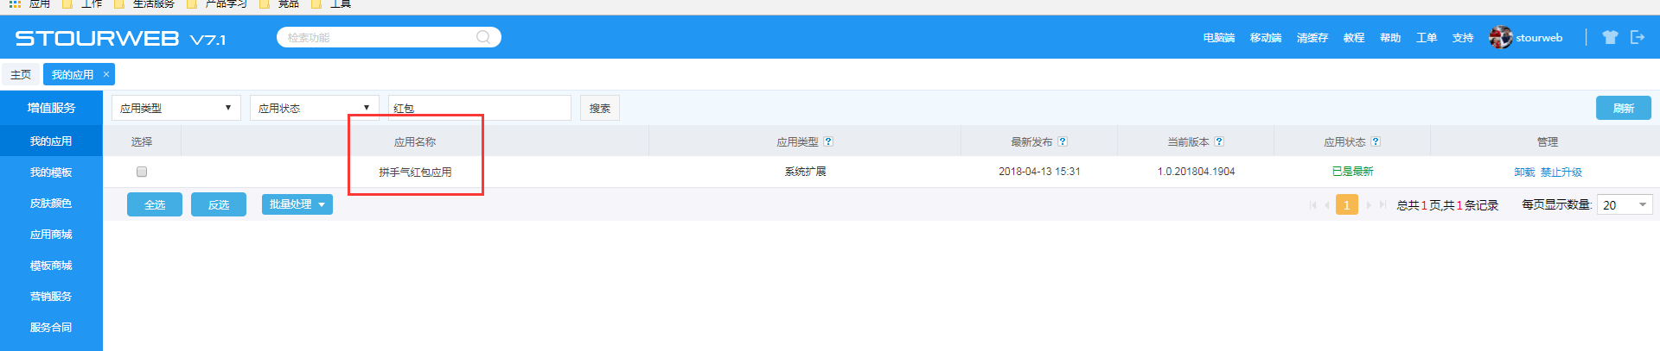Click the keyword field containing 红包
This screenshot has height=351, width=1660.
(479, 108)
